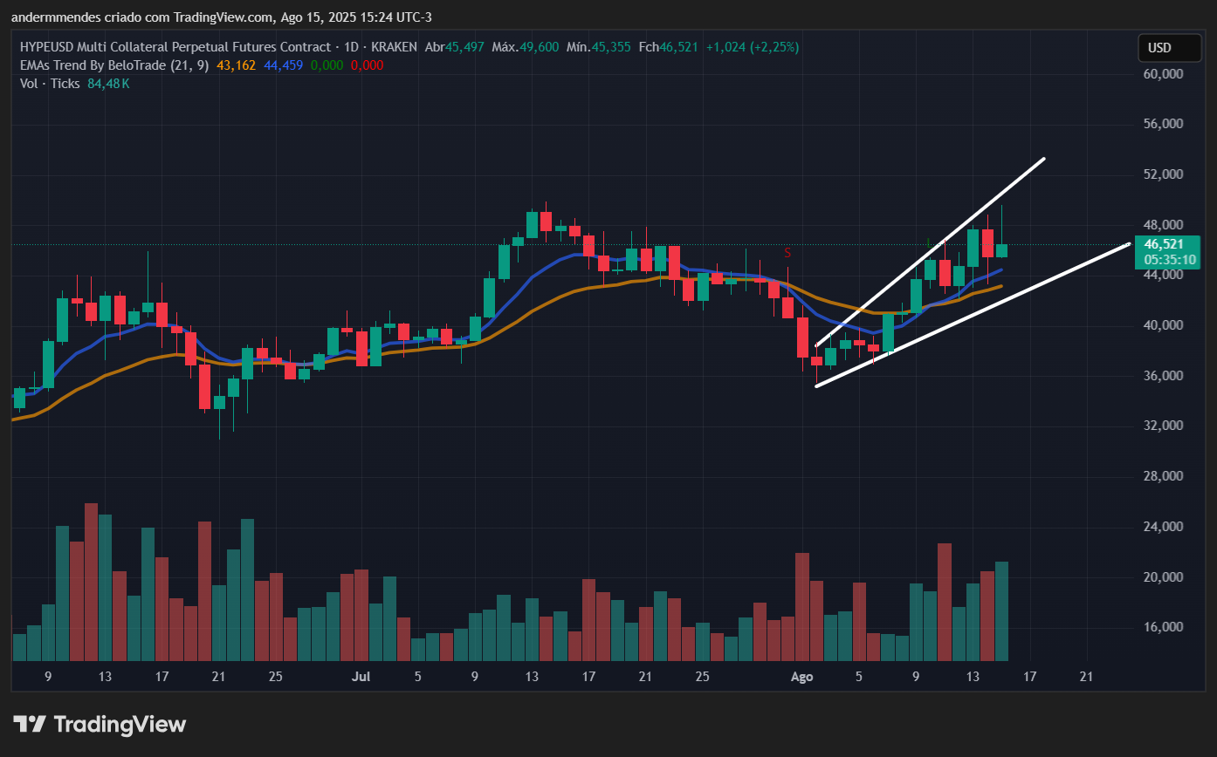Click the current price label 46,521 on axis

click(x=1165, y=244)
